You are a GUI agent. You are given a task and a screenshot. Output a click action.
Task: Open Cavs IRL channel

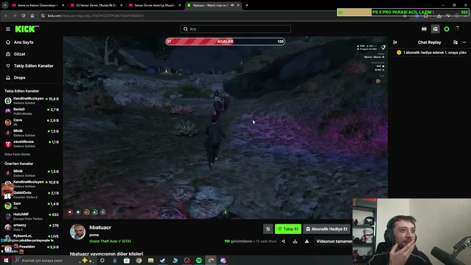pyautogui.click(x=32, y=122)
